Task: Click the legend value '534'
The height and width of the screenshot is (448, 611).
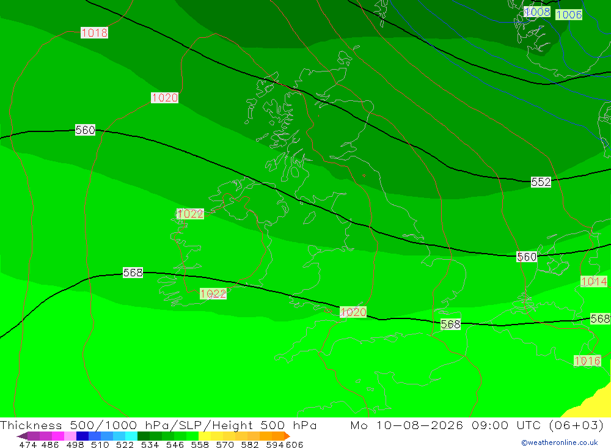Action: tap(150, 445)
